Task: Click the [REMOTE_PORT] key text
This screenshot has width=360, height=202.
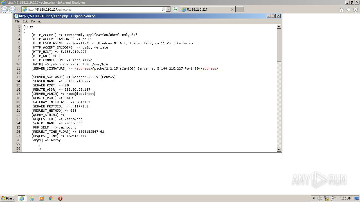Action: [x=44, y=98]
